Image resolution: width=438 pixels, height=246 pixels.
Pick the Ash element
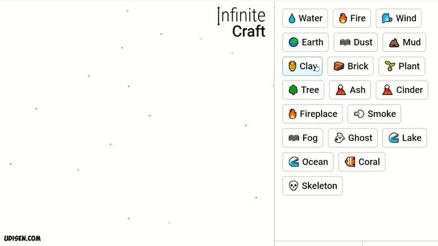coord(350,90)
